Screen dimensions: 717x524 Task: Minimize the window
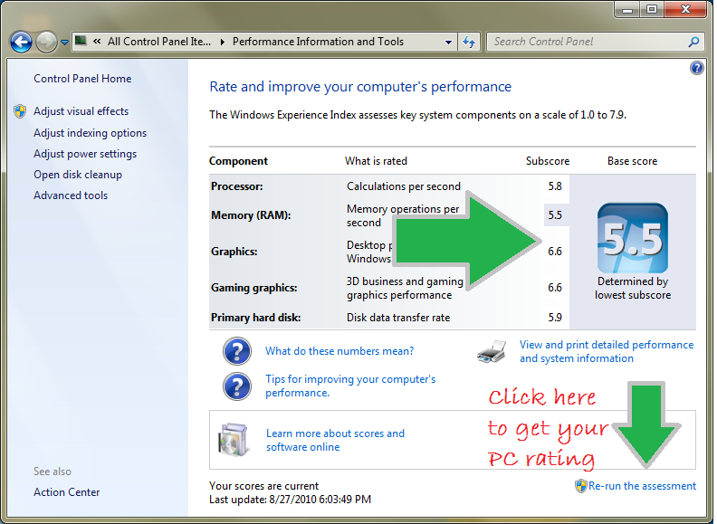[626, 10]
